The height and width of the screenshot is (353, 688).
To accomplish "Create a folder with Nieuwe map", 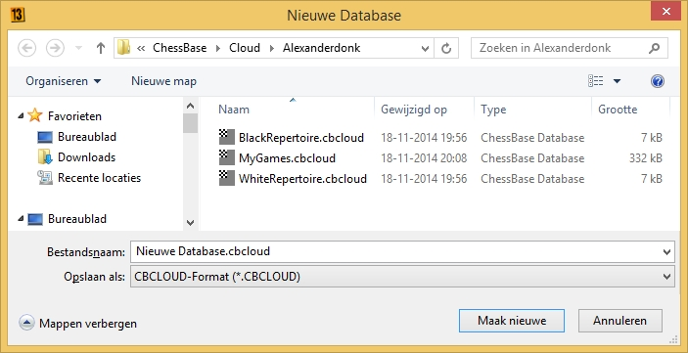I will coord(163,81).
